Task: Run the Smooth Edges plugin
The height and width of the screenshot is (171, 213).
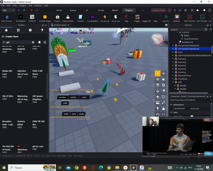Action: pos(45,18)
